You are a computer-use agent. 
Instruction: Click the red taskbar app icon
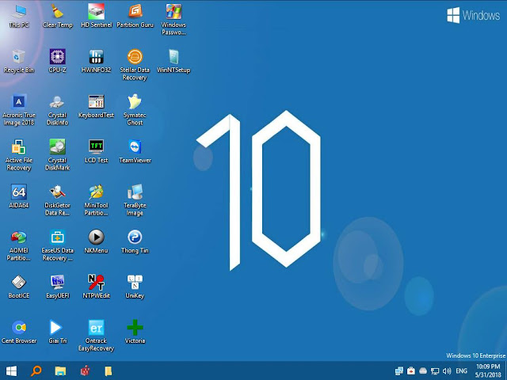[85, 371]
